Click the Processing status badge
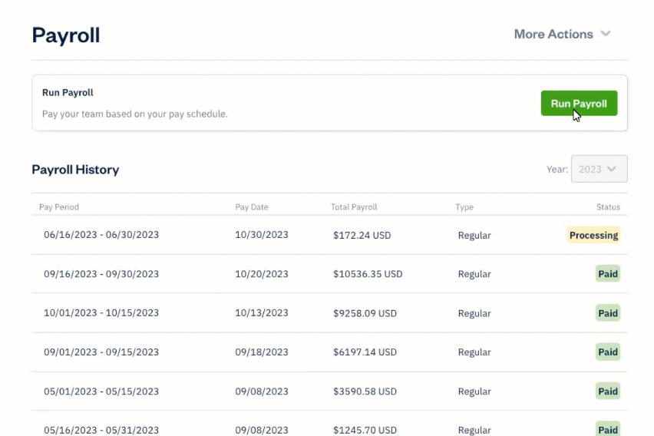This screenshot has height=436, width=654. pyautogui.click(x=593, y=235)
